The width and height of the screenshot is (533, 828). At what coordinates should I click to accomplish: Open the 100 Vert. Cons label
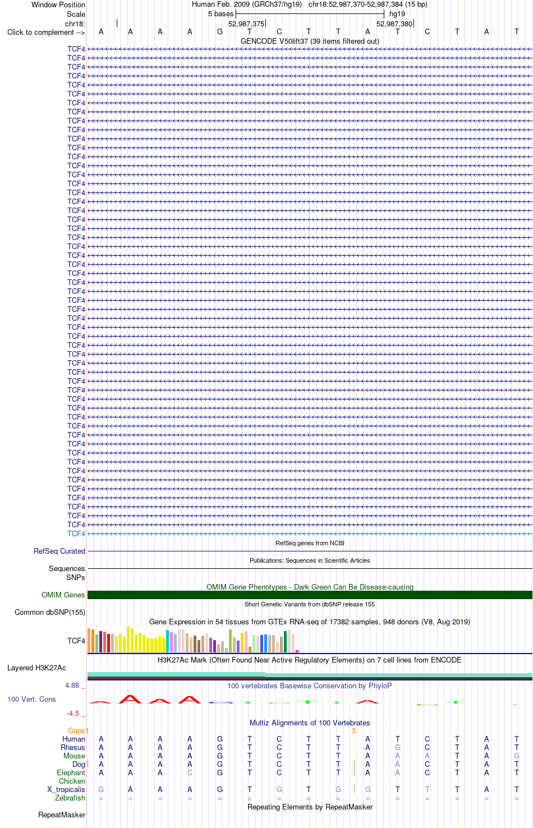31,699
